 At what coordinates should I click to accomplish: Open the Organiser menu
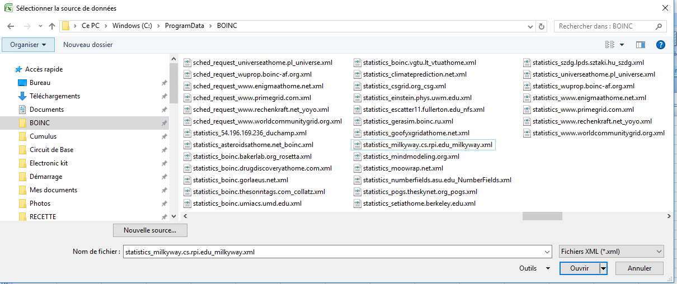(x=29, y=45)
